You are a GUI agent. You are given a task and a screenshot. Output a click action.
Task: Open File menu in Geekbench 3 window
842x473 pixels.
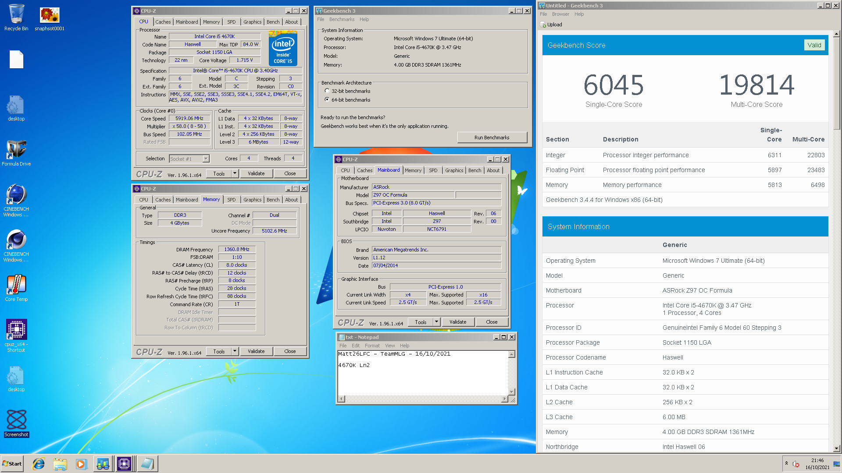(x=321, y=19)
